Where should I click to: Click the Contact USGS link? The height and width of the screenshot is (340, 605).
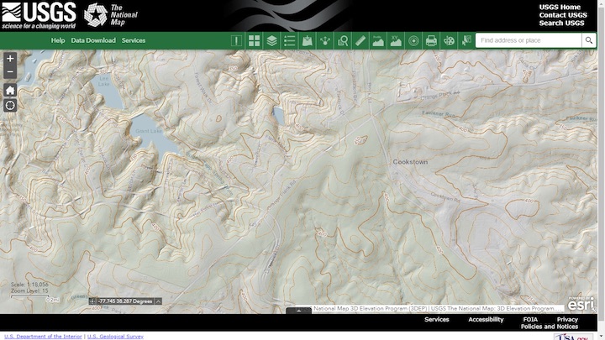[x=563, y=15]
